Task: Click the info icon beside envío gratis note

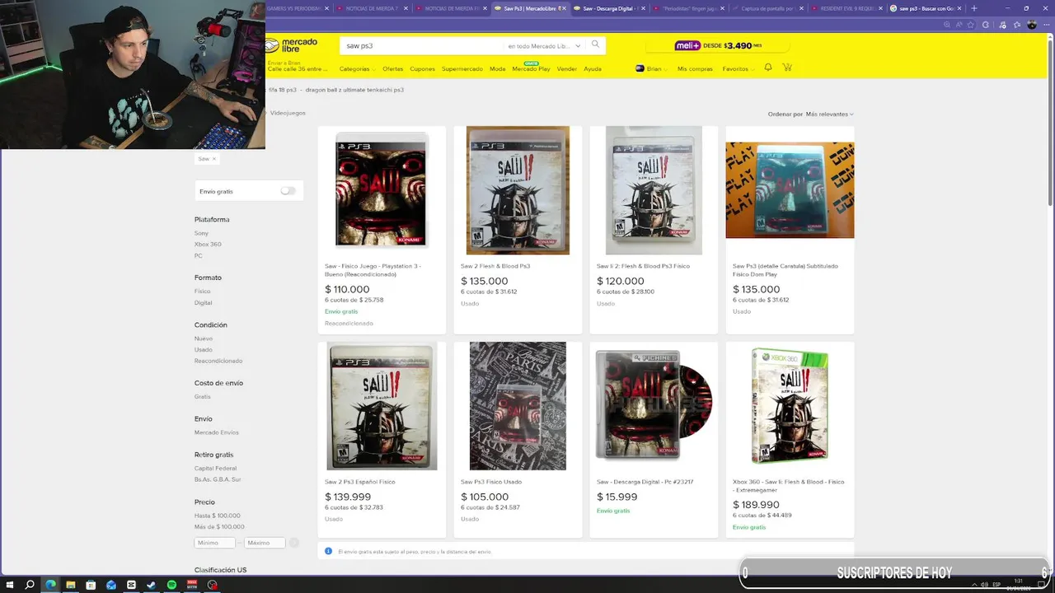Action: click(329, 551)
